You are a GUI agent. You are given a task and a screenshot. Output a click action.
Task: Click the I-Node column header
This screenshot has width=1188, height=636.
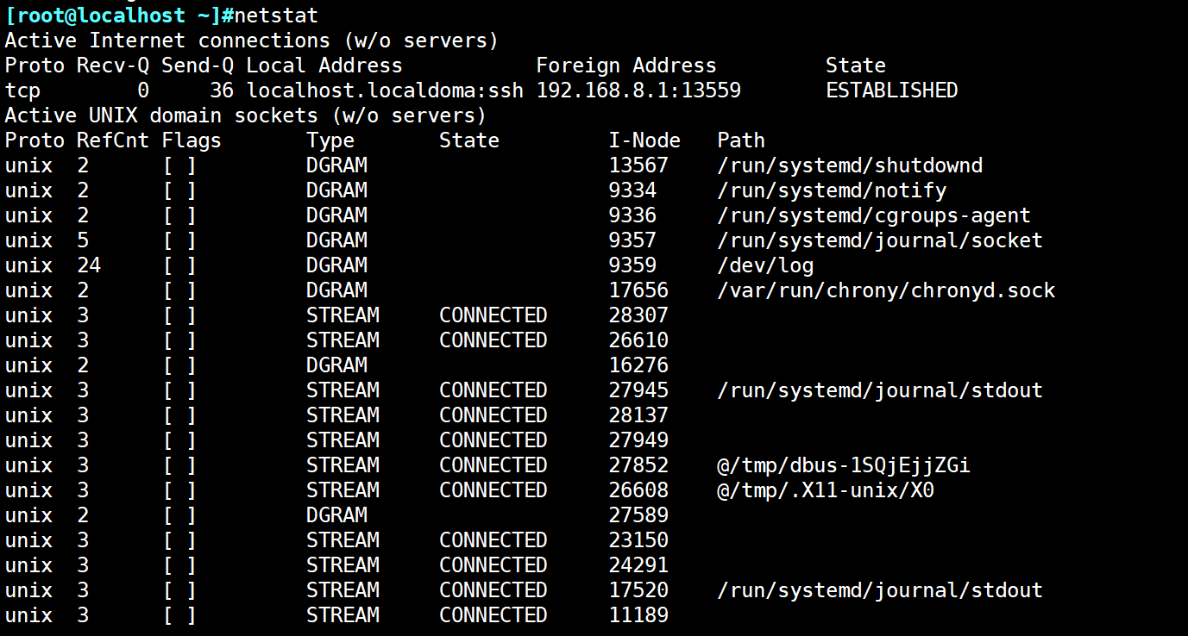(x=644, y=140)
